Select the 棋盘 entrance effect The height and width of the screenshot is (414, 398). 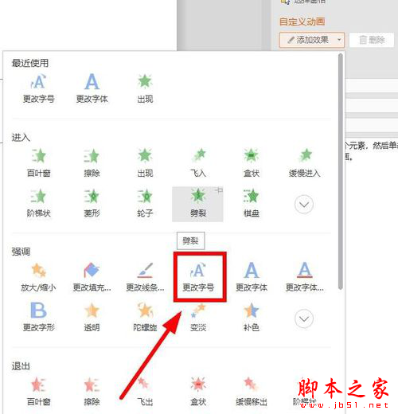point(252,203)
